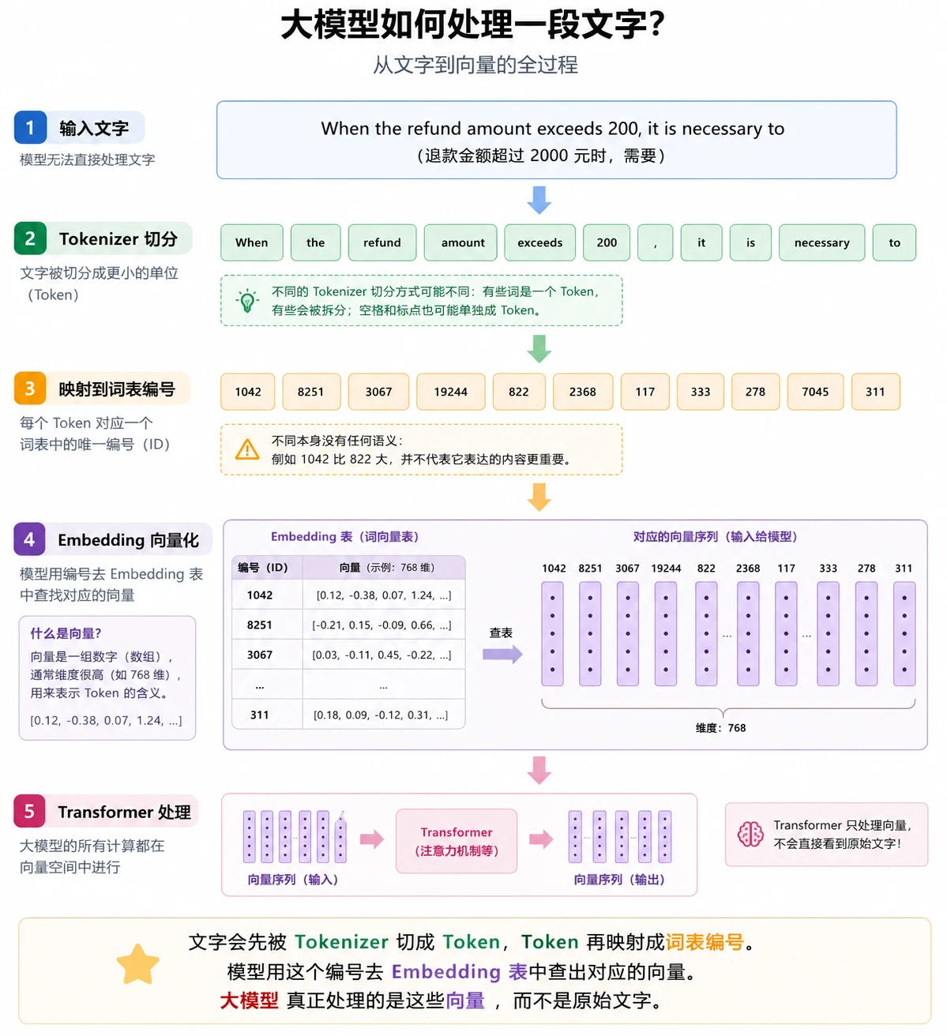Click the blue step 1 number badge

point(30,128)
